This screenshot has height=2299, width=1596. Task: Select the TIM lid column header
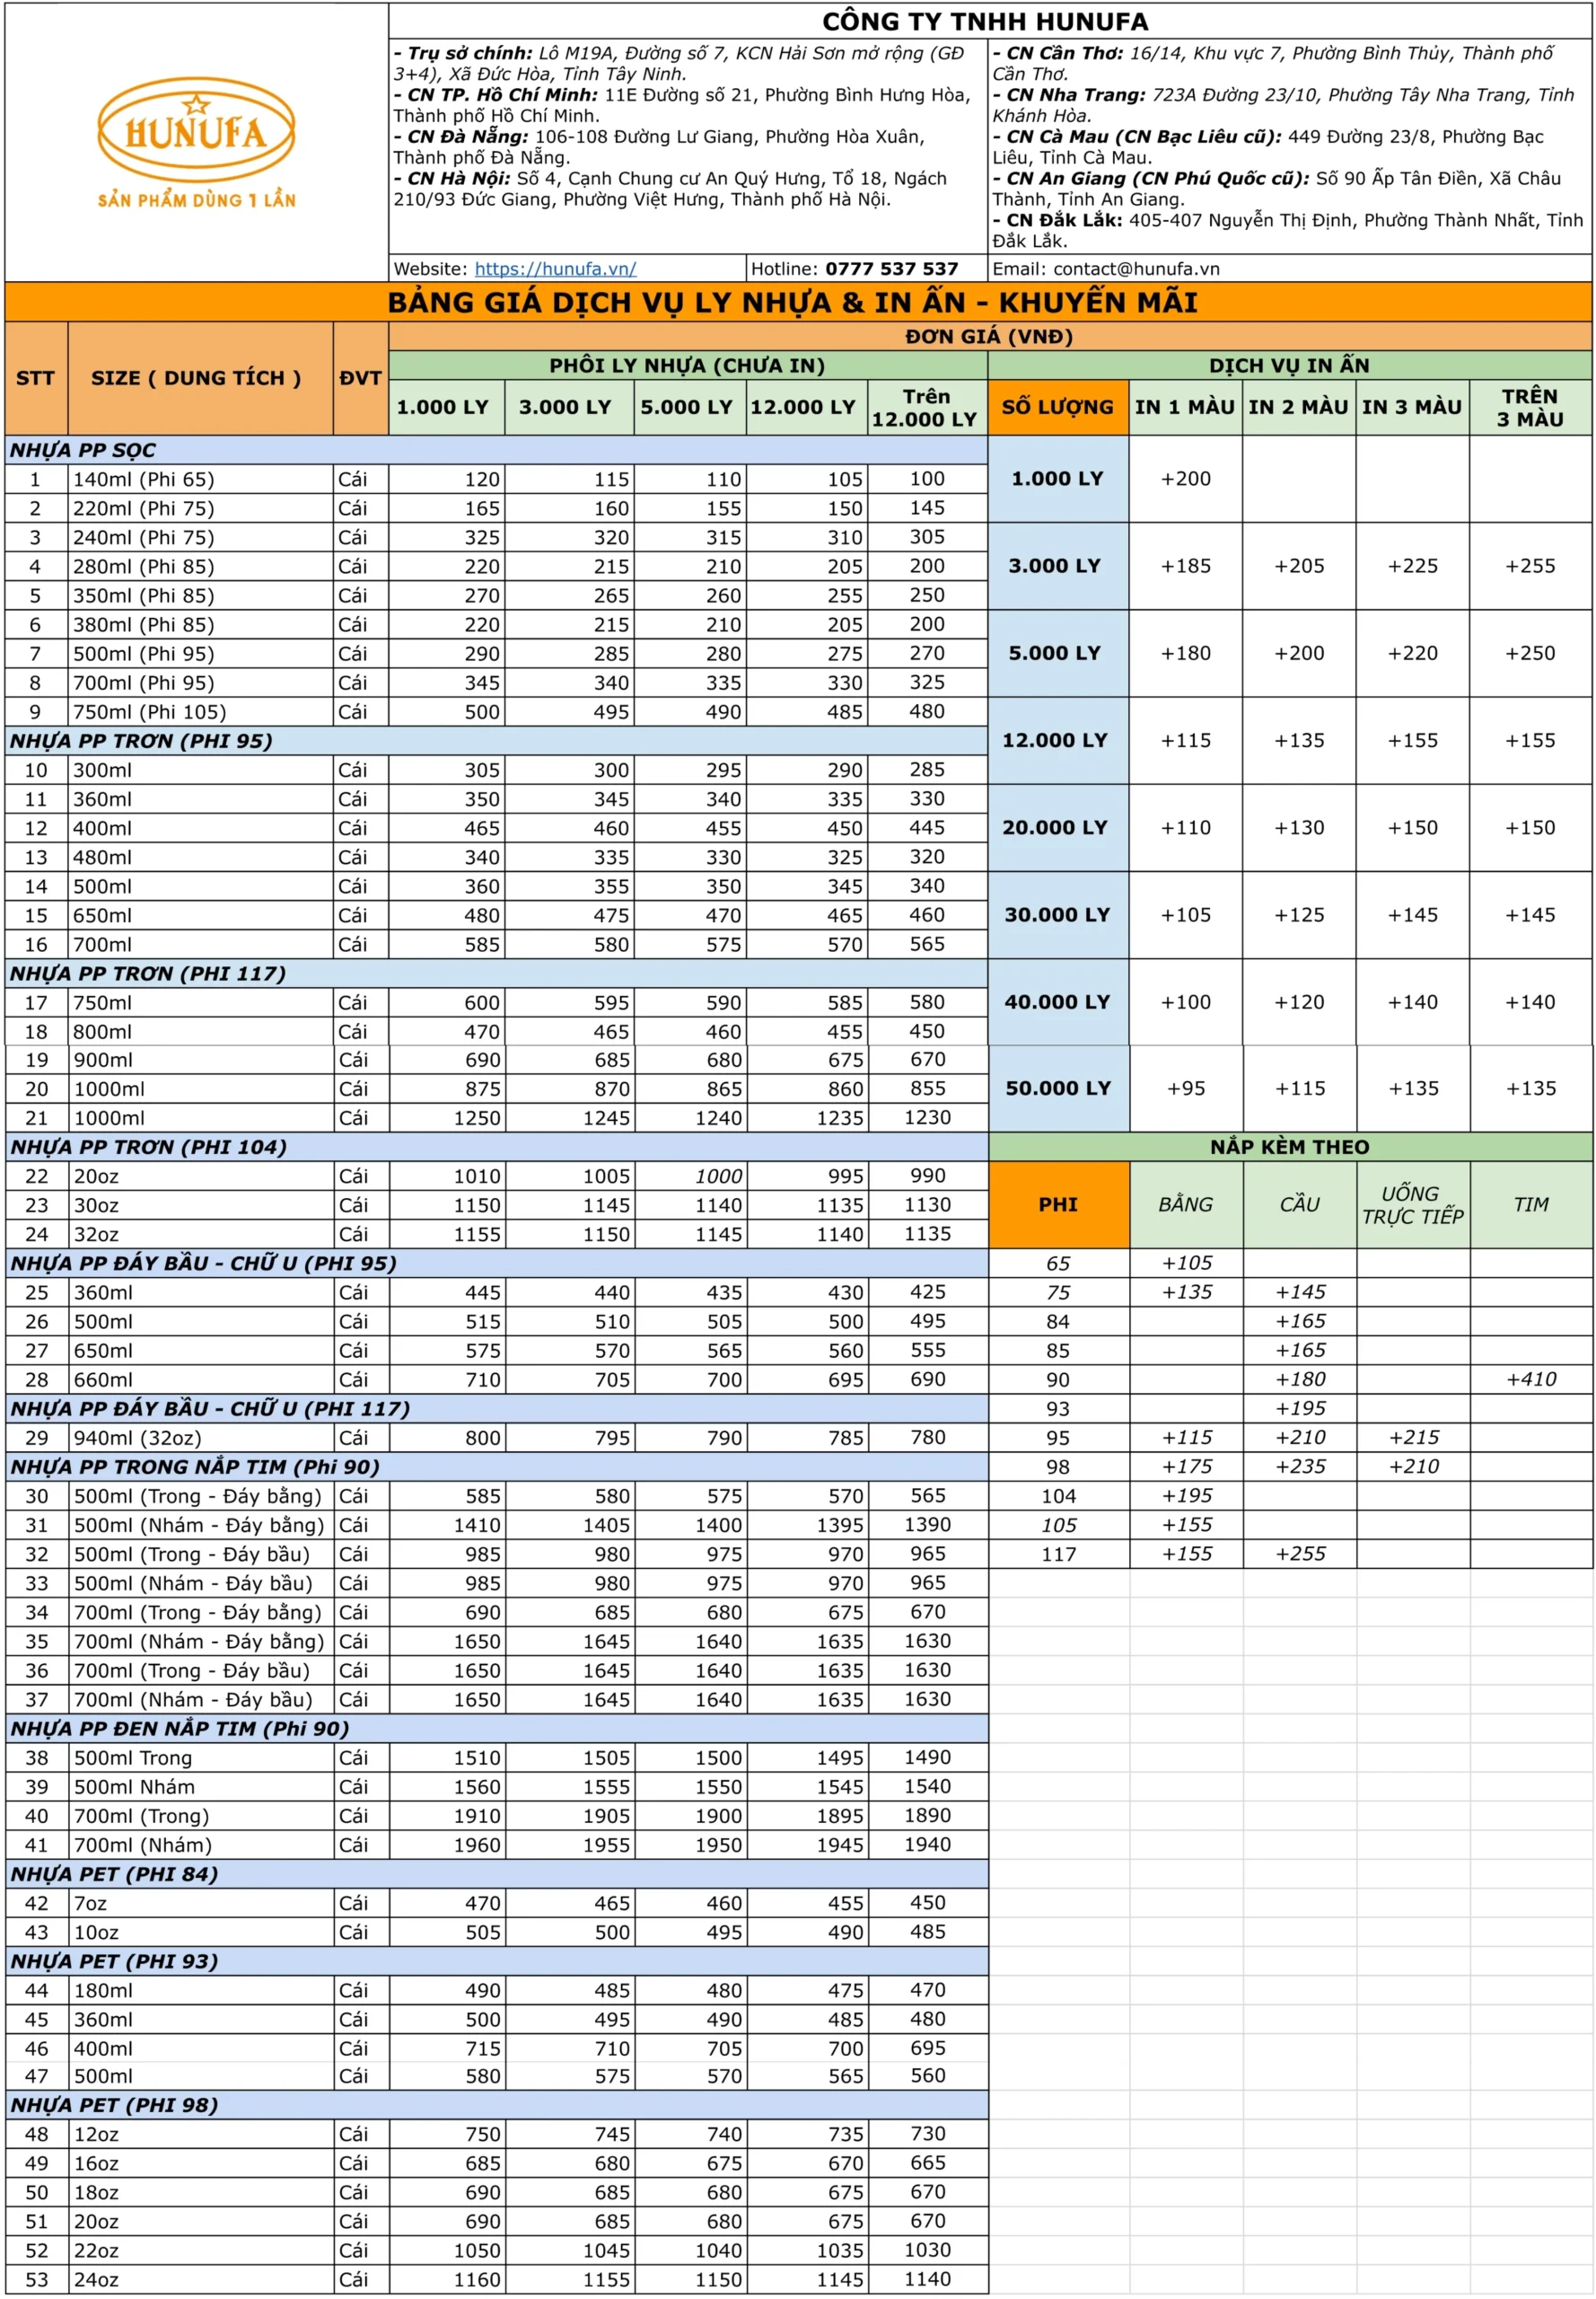click(x=1531, y=1204)
